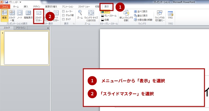Viewport: 209px width, 111px height.
Task: Open the ノートマスター notes master view
Action: (56, 16)
